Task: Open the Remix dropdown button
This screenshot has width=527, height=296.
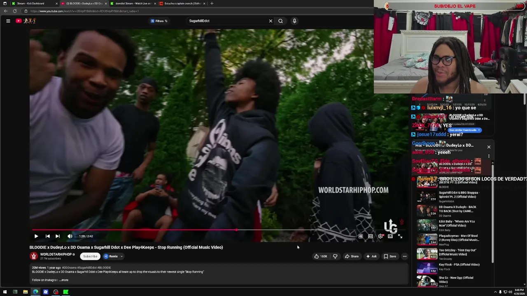Action: click(x=113, y=257)
